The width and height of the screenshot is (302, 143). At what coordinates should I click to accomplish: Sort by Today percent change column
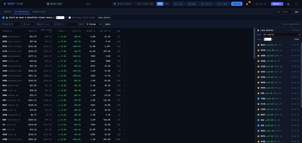(x=62, y=31)
